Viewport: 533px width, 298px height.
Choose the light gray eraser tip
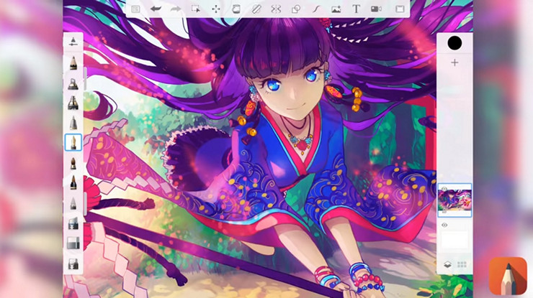(73, 203)
